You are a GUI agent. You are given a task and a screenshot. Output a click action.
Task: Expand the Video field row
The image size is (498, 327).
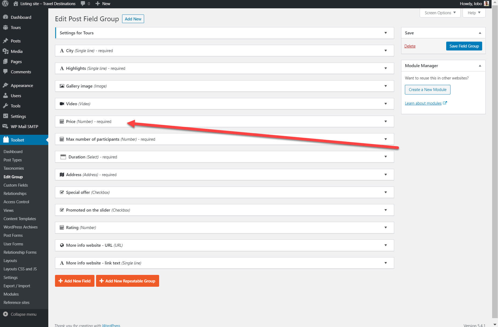click(386, 104)
